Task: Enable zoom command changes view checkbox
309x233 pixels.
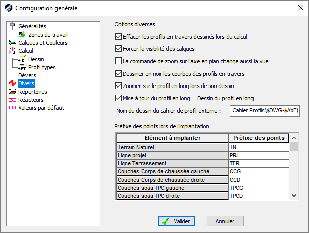Action: 118,61
